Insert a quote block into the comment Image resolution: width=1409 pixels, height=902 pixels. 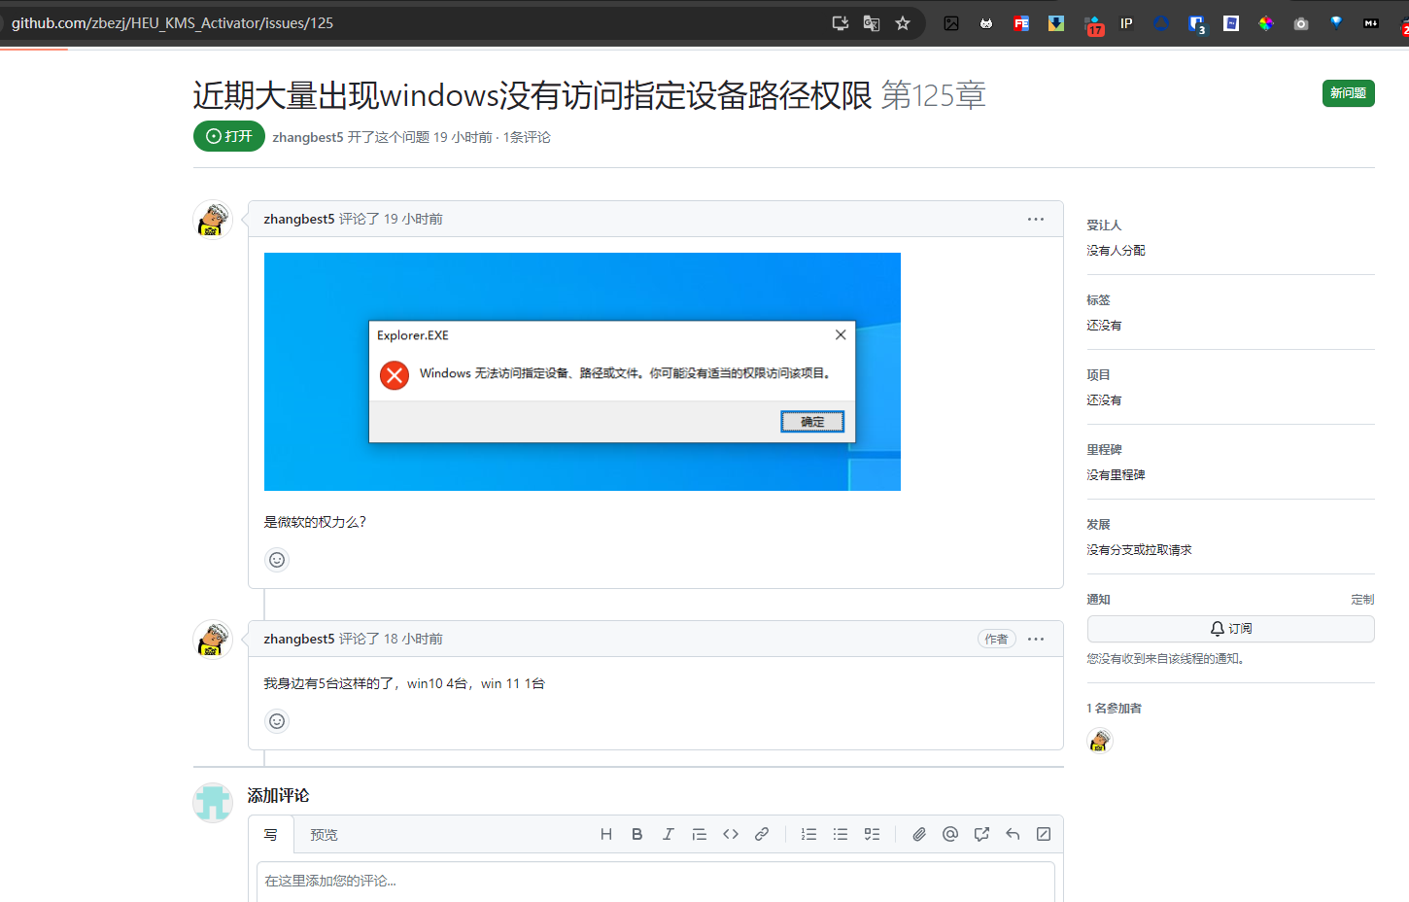[700, 834]
